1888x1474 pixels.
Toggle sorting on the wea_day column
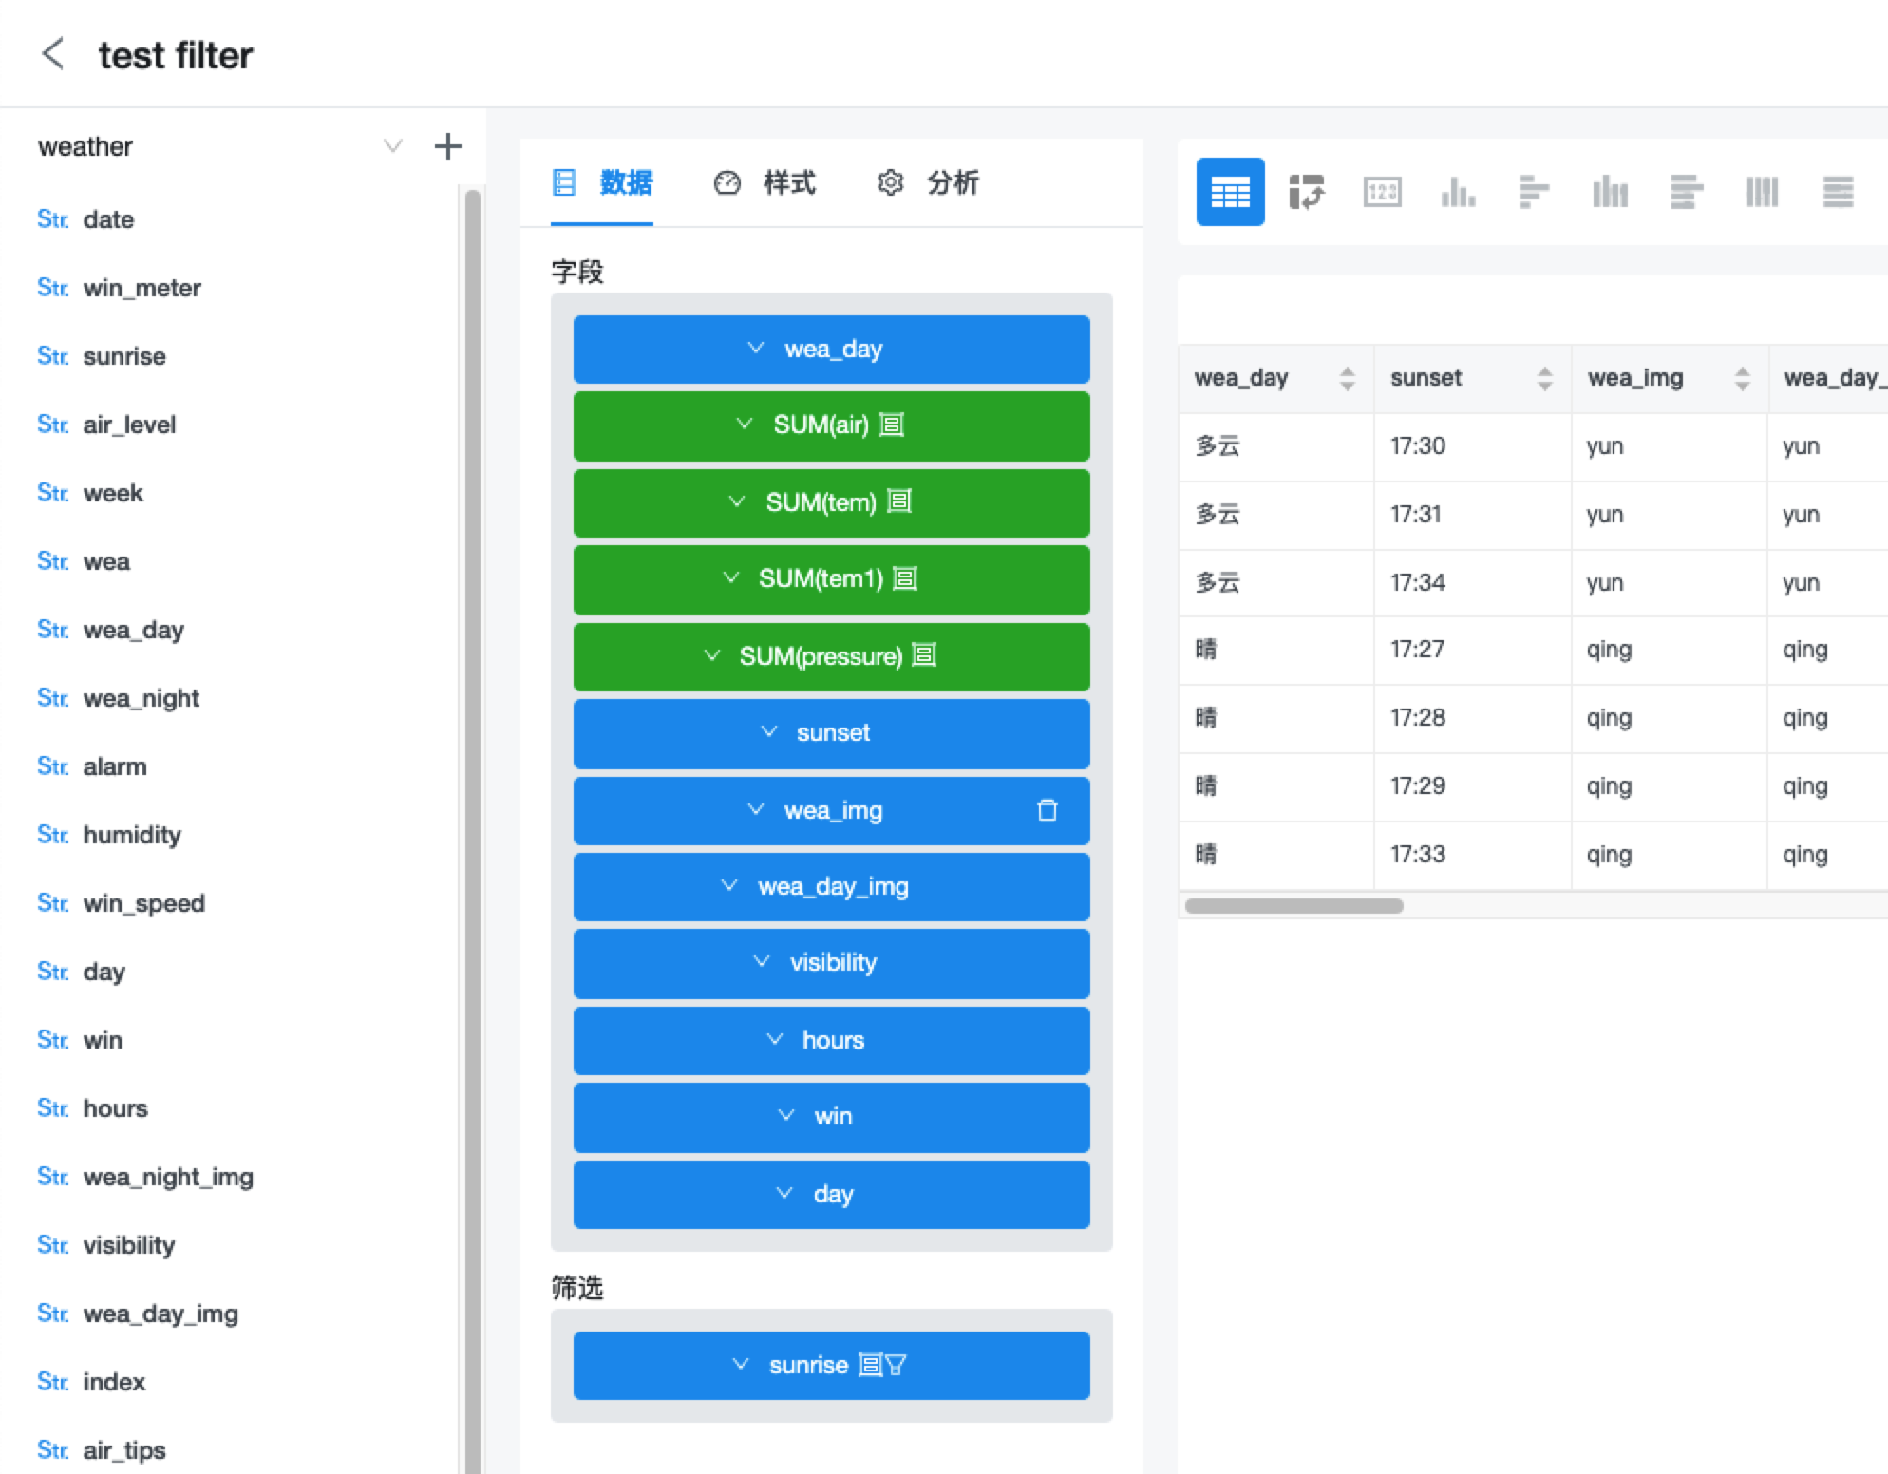(1349, 378)
